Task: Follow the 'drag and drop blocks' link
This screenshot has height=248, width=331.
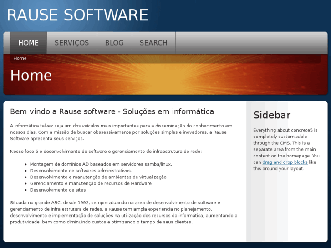Action: 285,162
